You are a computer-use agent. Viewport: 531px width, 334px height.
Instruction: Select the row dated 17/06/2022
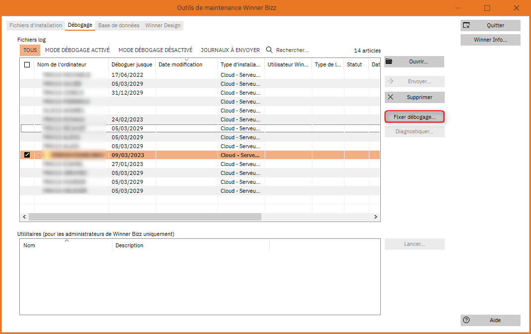(200, 75)
